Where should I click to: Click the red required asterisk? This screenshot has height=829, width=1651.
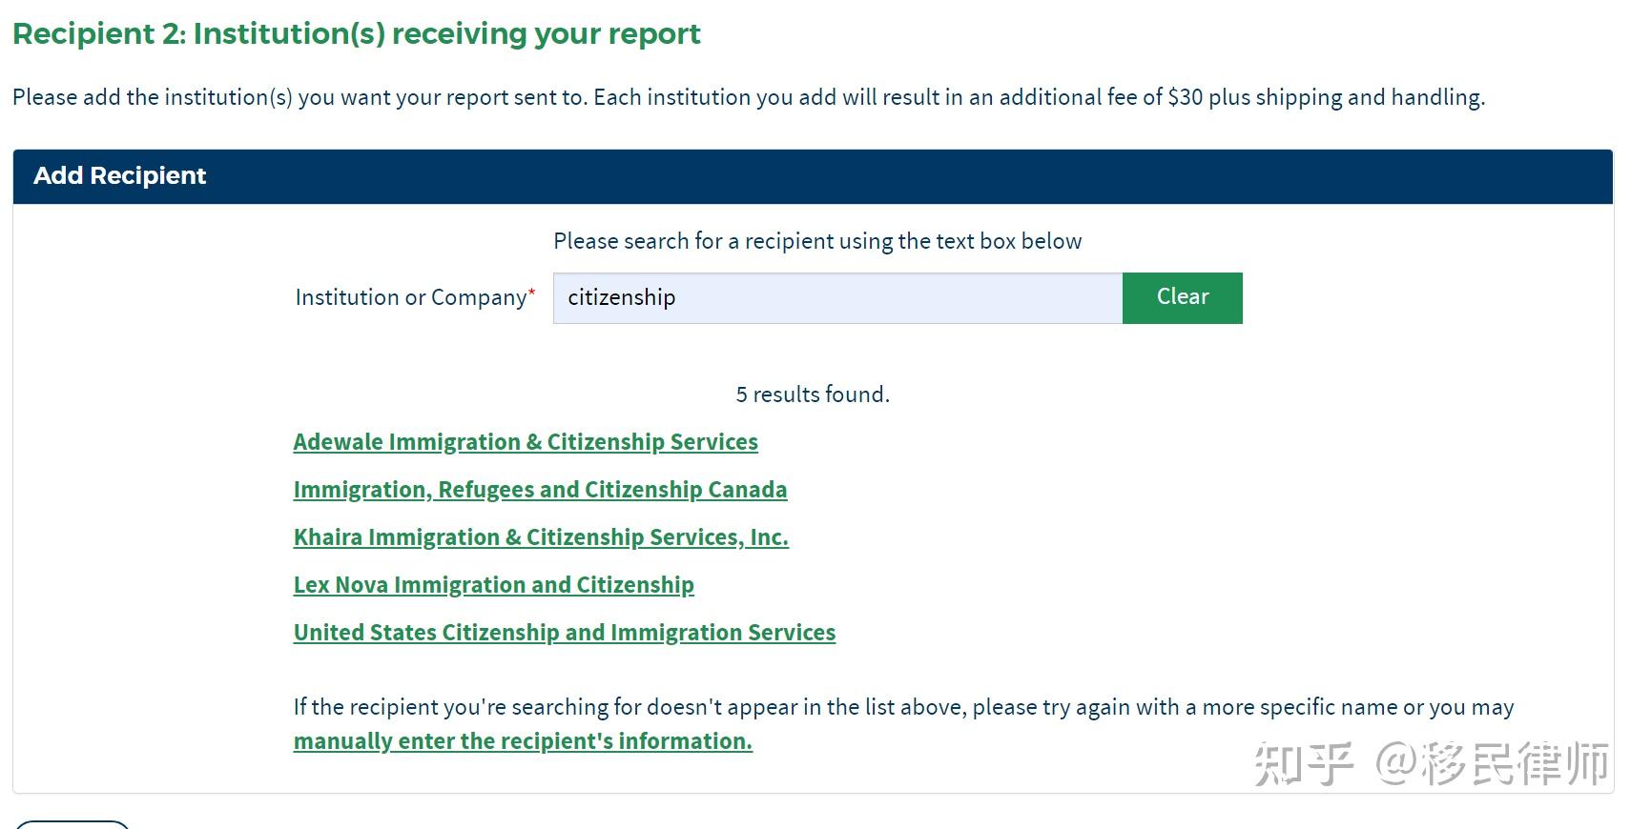click(x=532, y=292)
